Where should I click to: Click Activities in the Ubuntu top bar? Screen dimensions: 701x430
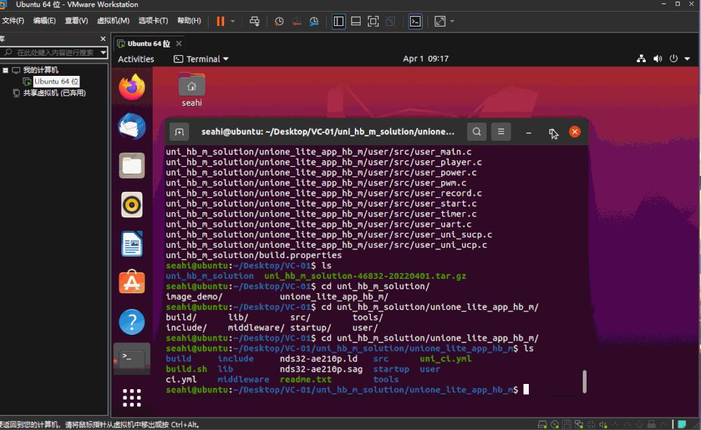pos(136,58)
